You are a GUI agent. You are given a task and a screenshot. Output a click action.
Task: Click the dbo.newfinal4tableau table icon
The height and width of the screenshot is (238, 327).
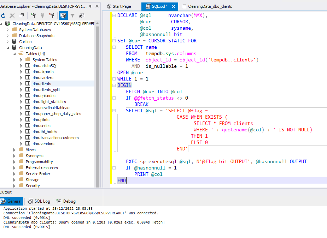[28, 108]
